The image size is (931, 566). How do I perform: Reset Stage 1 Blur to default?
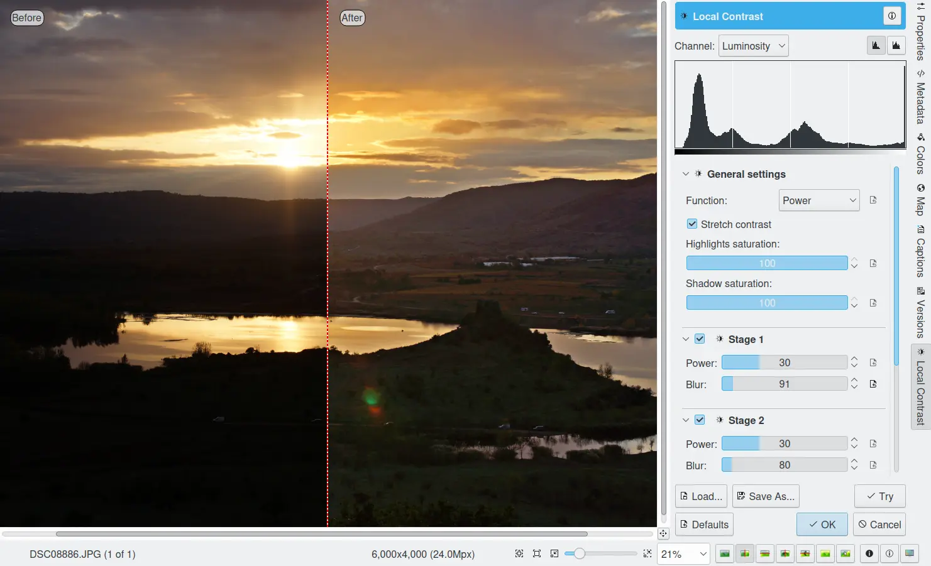pos(873,384)
